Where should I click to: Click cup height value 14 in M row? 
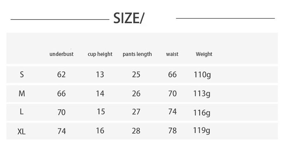pos(100,94)
